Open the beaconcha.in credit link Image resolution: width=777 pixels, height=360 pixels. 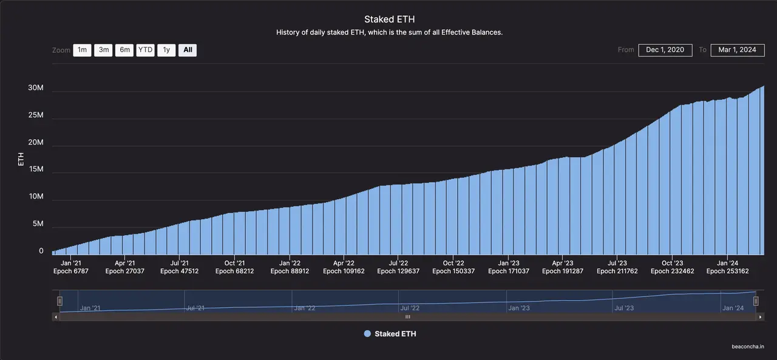pos(747,347)
